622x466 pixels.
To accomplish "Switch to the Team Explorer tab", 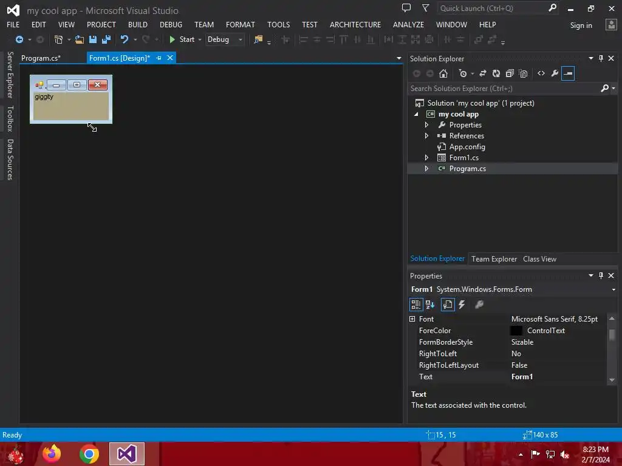I will pyautogui.click(x=494, y=258).
